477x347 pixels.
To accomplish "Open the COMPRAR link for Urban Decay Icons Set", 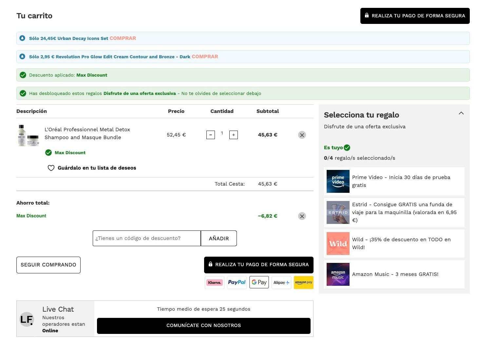I will pyautogui.click(x=123, y=38).
